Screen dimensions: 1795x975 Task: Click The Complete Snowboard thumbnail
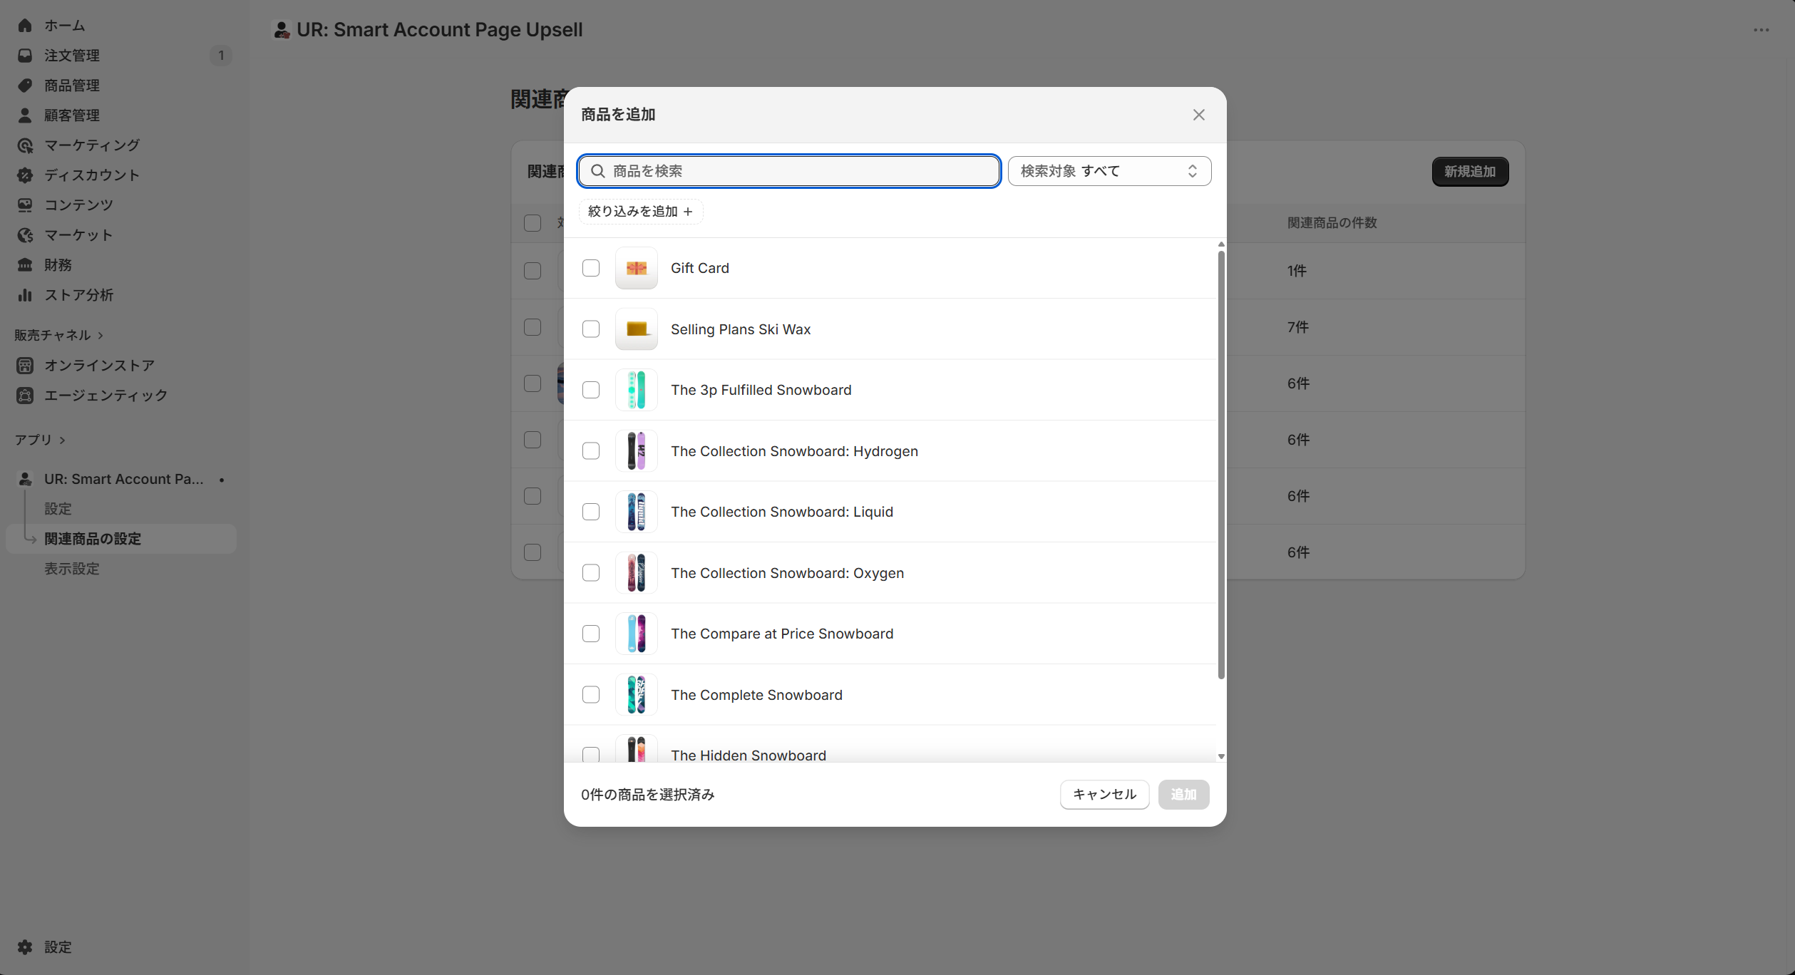(x=637, y=695)
